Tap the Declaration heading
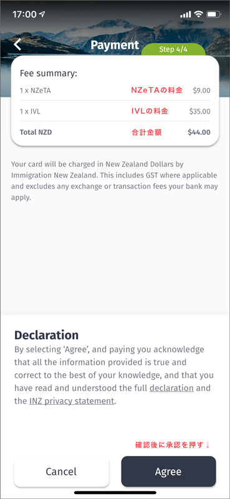Image resolution: width=230 pixels, height=499 pixels. [x=47, y=335]
